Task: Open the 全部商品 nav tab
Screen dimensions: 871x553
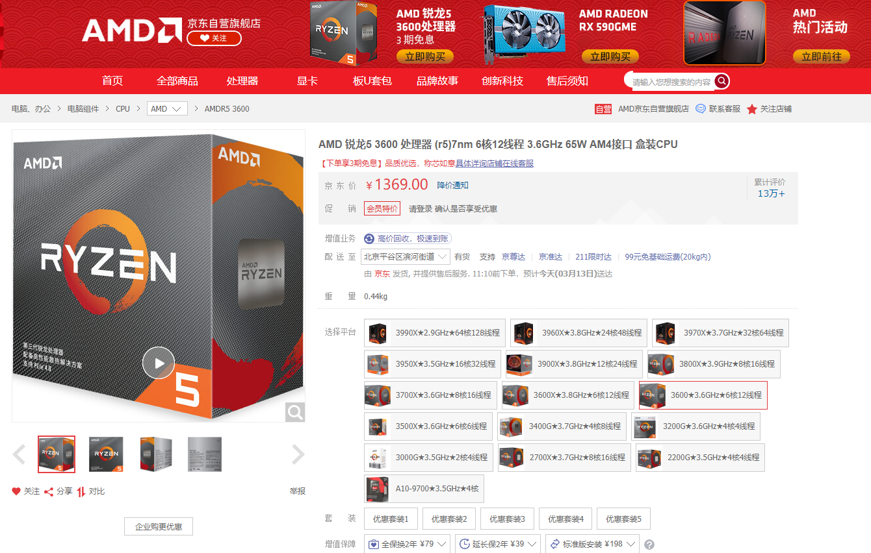Action: click(177, 81)
